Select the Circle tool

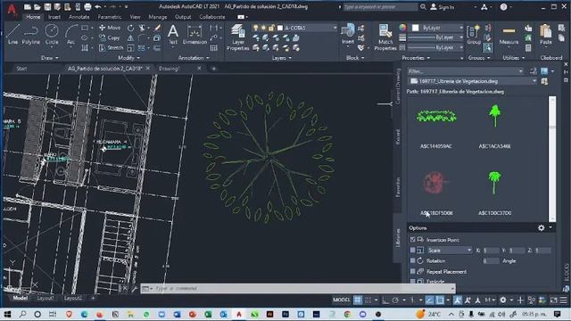(x=52, y=34)
